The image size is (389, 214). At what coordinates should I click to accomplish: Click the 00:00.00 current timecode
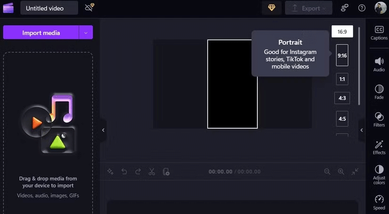point(220,172)
